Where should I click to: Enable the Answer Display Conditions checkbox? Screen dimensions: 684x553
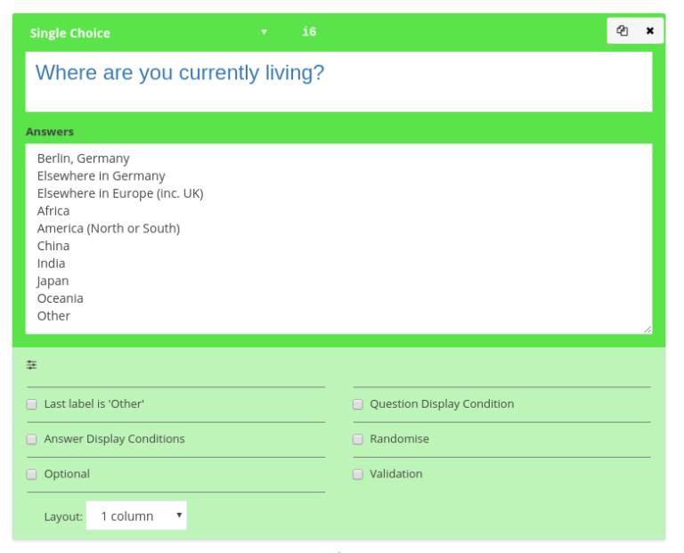click(x=32, y=439)
